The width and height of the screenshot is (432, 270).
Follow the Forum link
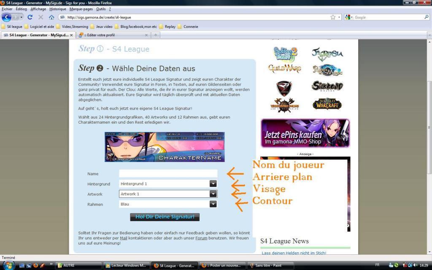coord(201,238)
